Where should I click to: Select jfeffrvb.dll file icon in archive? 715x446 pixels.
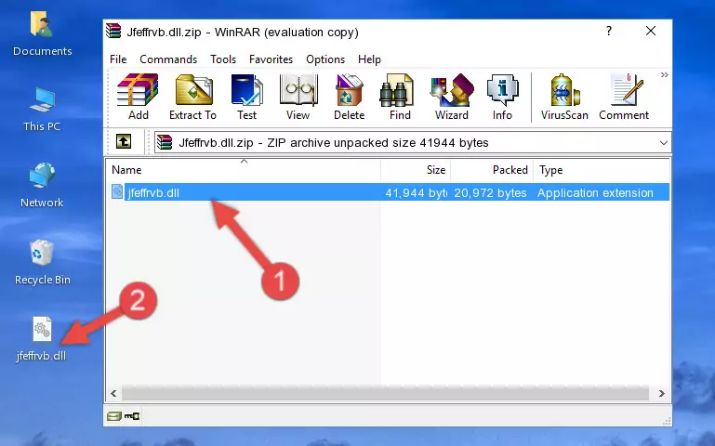pyautogui.click(x=117, y=191)
